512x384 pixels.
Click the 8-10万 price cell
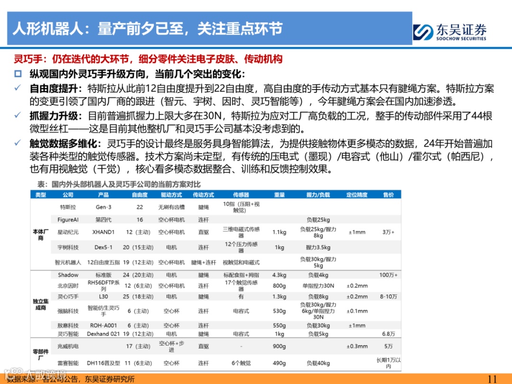[388, 296]
